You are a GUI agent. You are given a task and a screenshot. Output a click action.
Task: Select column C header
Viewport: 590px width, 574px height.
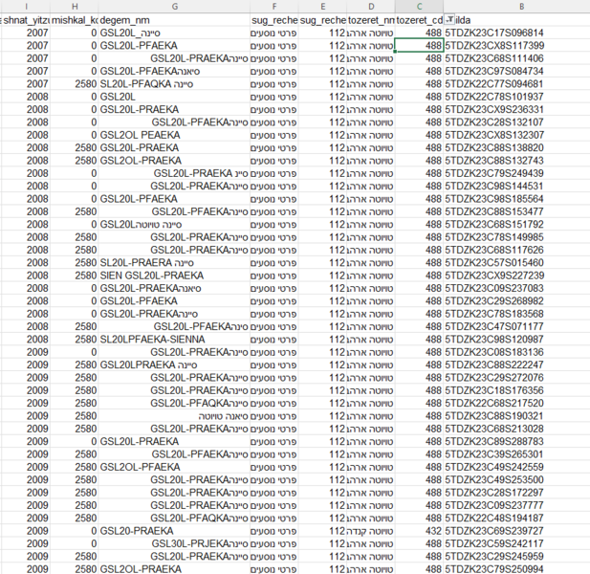tap(419, 7)
